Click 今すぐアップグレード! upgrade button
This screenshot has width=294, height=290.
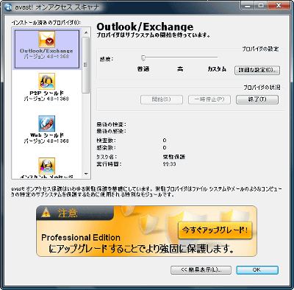pyautogui.click(x=215, y=230)
